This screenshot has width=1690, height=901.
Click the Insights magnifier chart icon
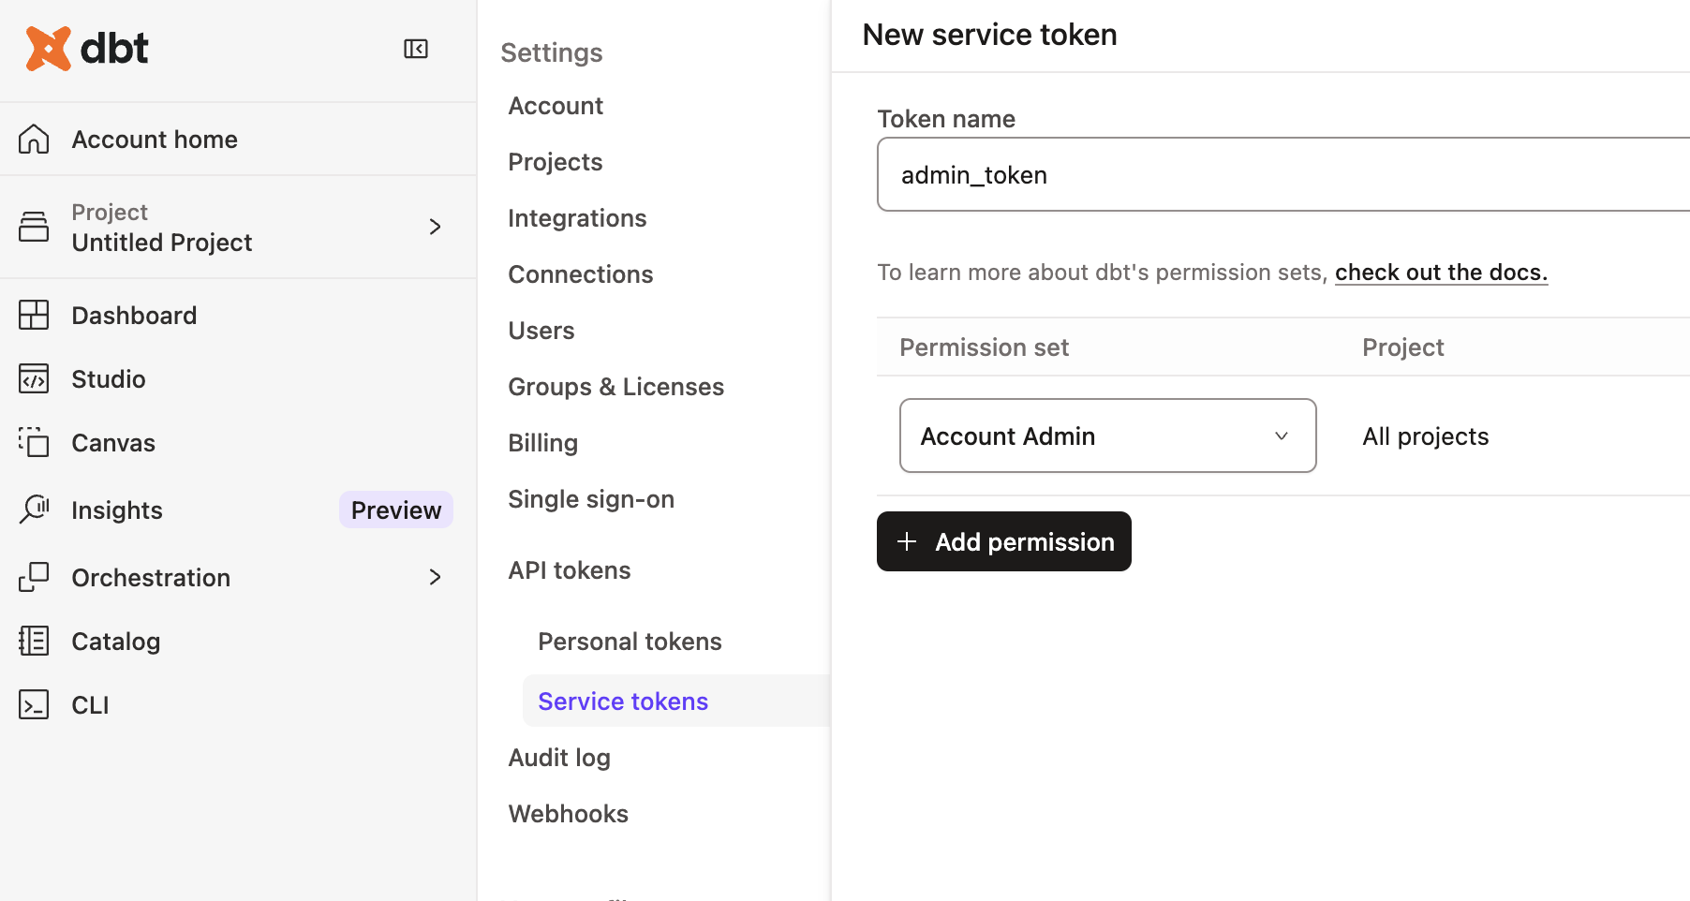point(34,510)
